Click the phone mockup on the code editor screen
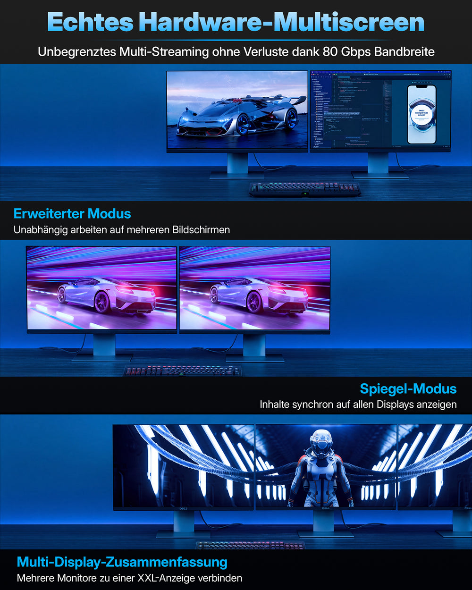 pos(421,114)
